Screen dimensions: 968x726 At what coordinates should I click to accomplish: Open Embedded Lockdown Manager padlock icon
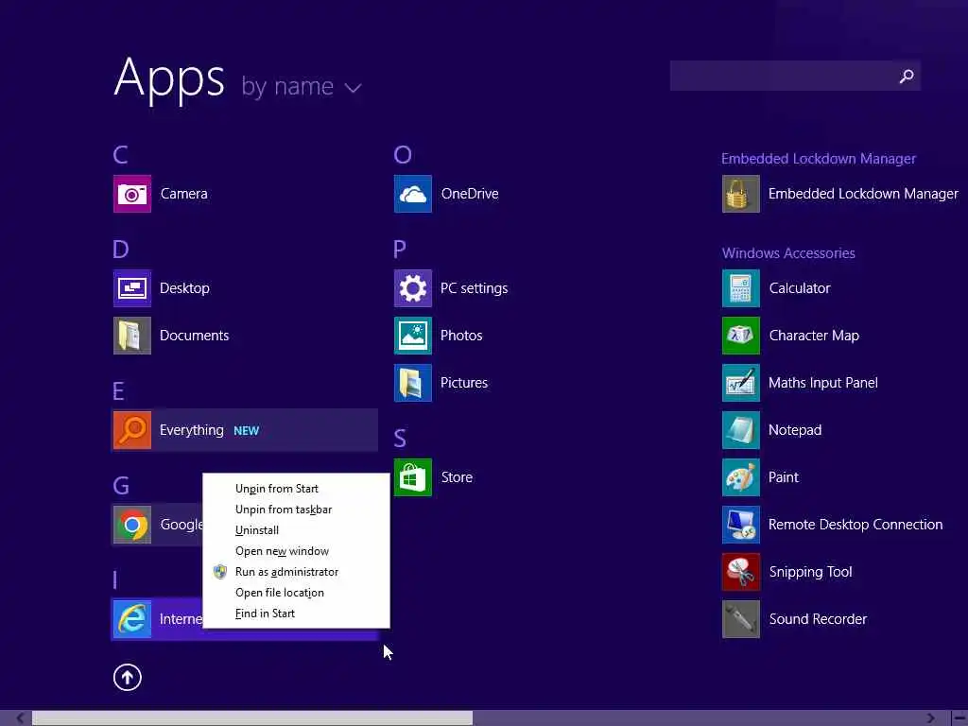tap(741, 194)
